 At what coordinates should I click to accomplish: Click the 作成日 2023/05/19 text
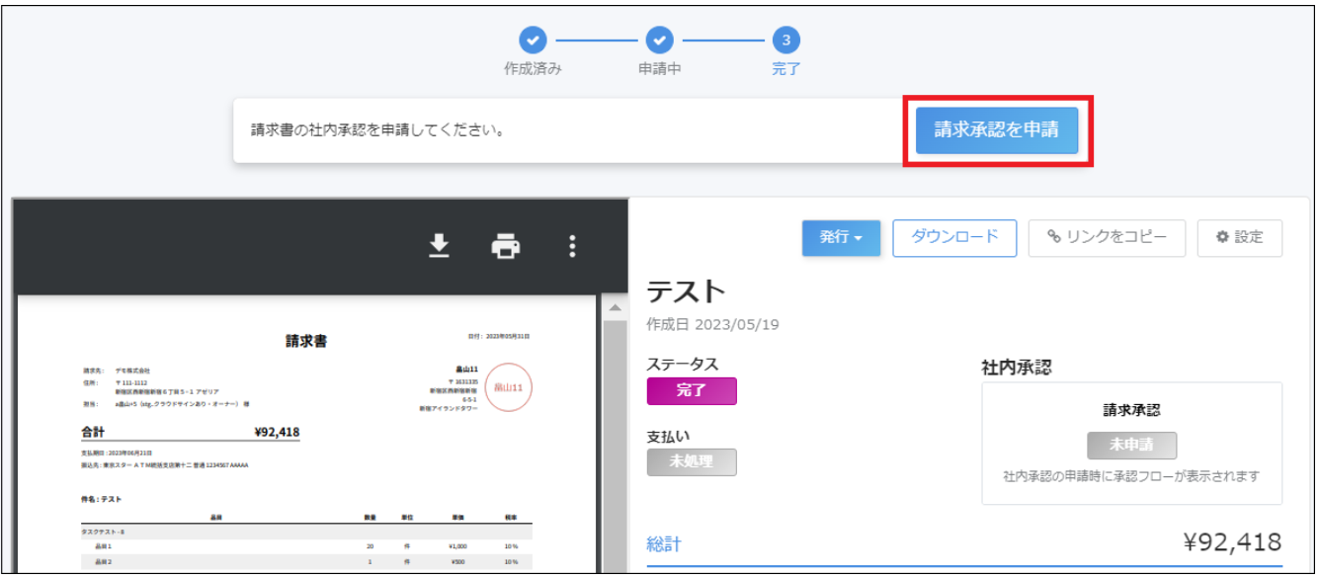(713, 324)
